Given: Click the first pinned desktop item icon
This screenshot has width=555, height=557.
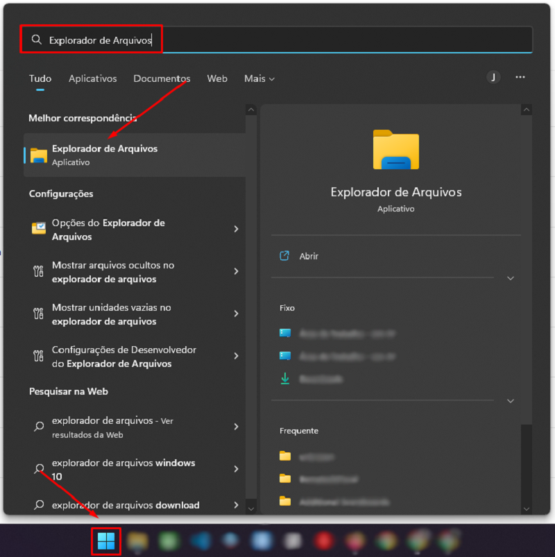Looking at the screenshot, I should 285,333.
